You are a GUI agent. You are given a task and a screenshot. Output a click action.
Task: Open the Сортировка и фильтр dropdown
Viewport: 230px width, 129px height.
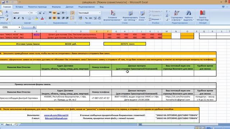[x=176, y=15]
